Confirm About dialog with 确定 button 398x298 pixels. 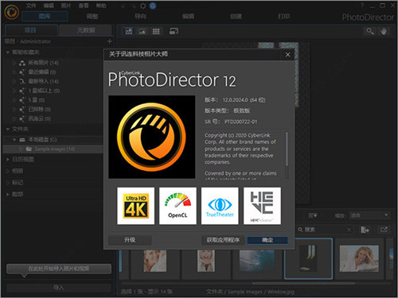coord(267,240)
